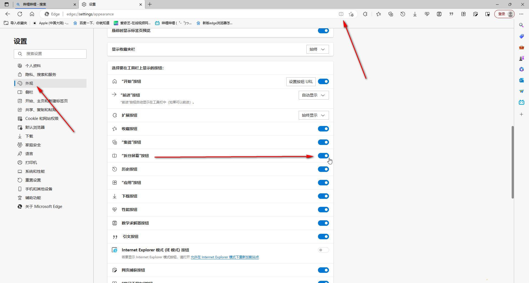Toggle the "应用"按钮 switch
This screenshot has width=529, height=283.
(x=323, y=183)
